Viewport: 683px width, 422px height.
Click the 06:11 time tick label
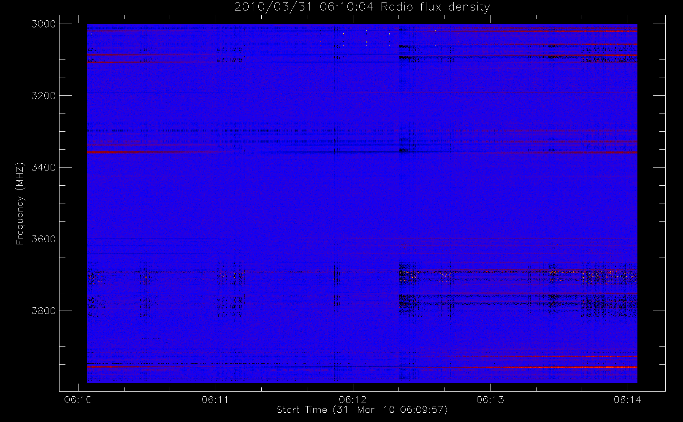pyautogui.click(x=215, y=400)
